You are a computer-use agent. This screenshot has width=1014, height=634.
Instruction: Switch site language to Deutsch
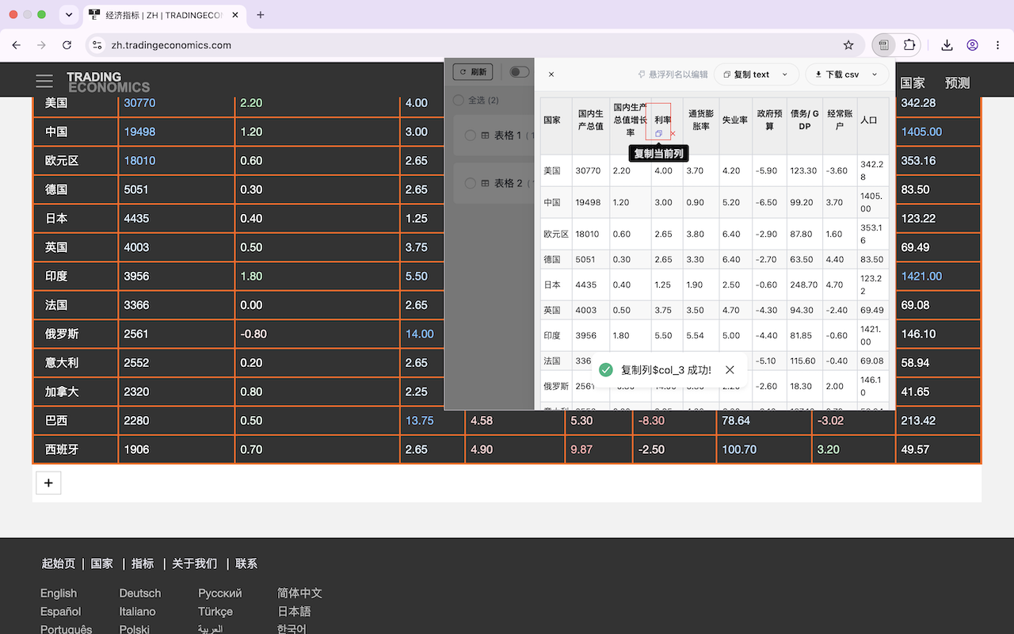[x=140, y=593]
